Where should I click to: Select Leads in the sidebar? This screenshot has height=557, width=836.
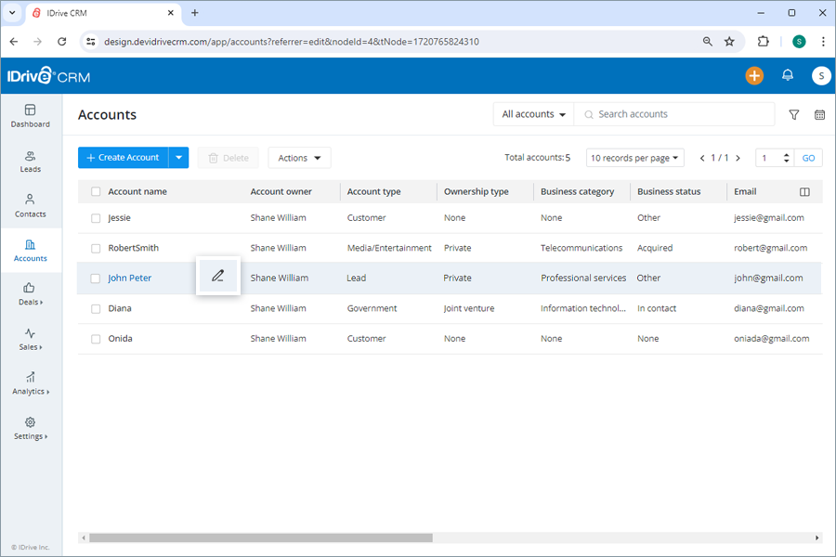coord(30,162)
